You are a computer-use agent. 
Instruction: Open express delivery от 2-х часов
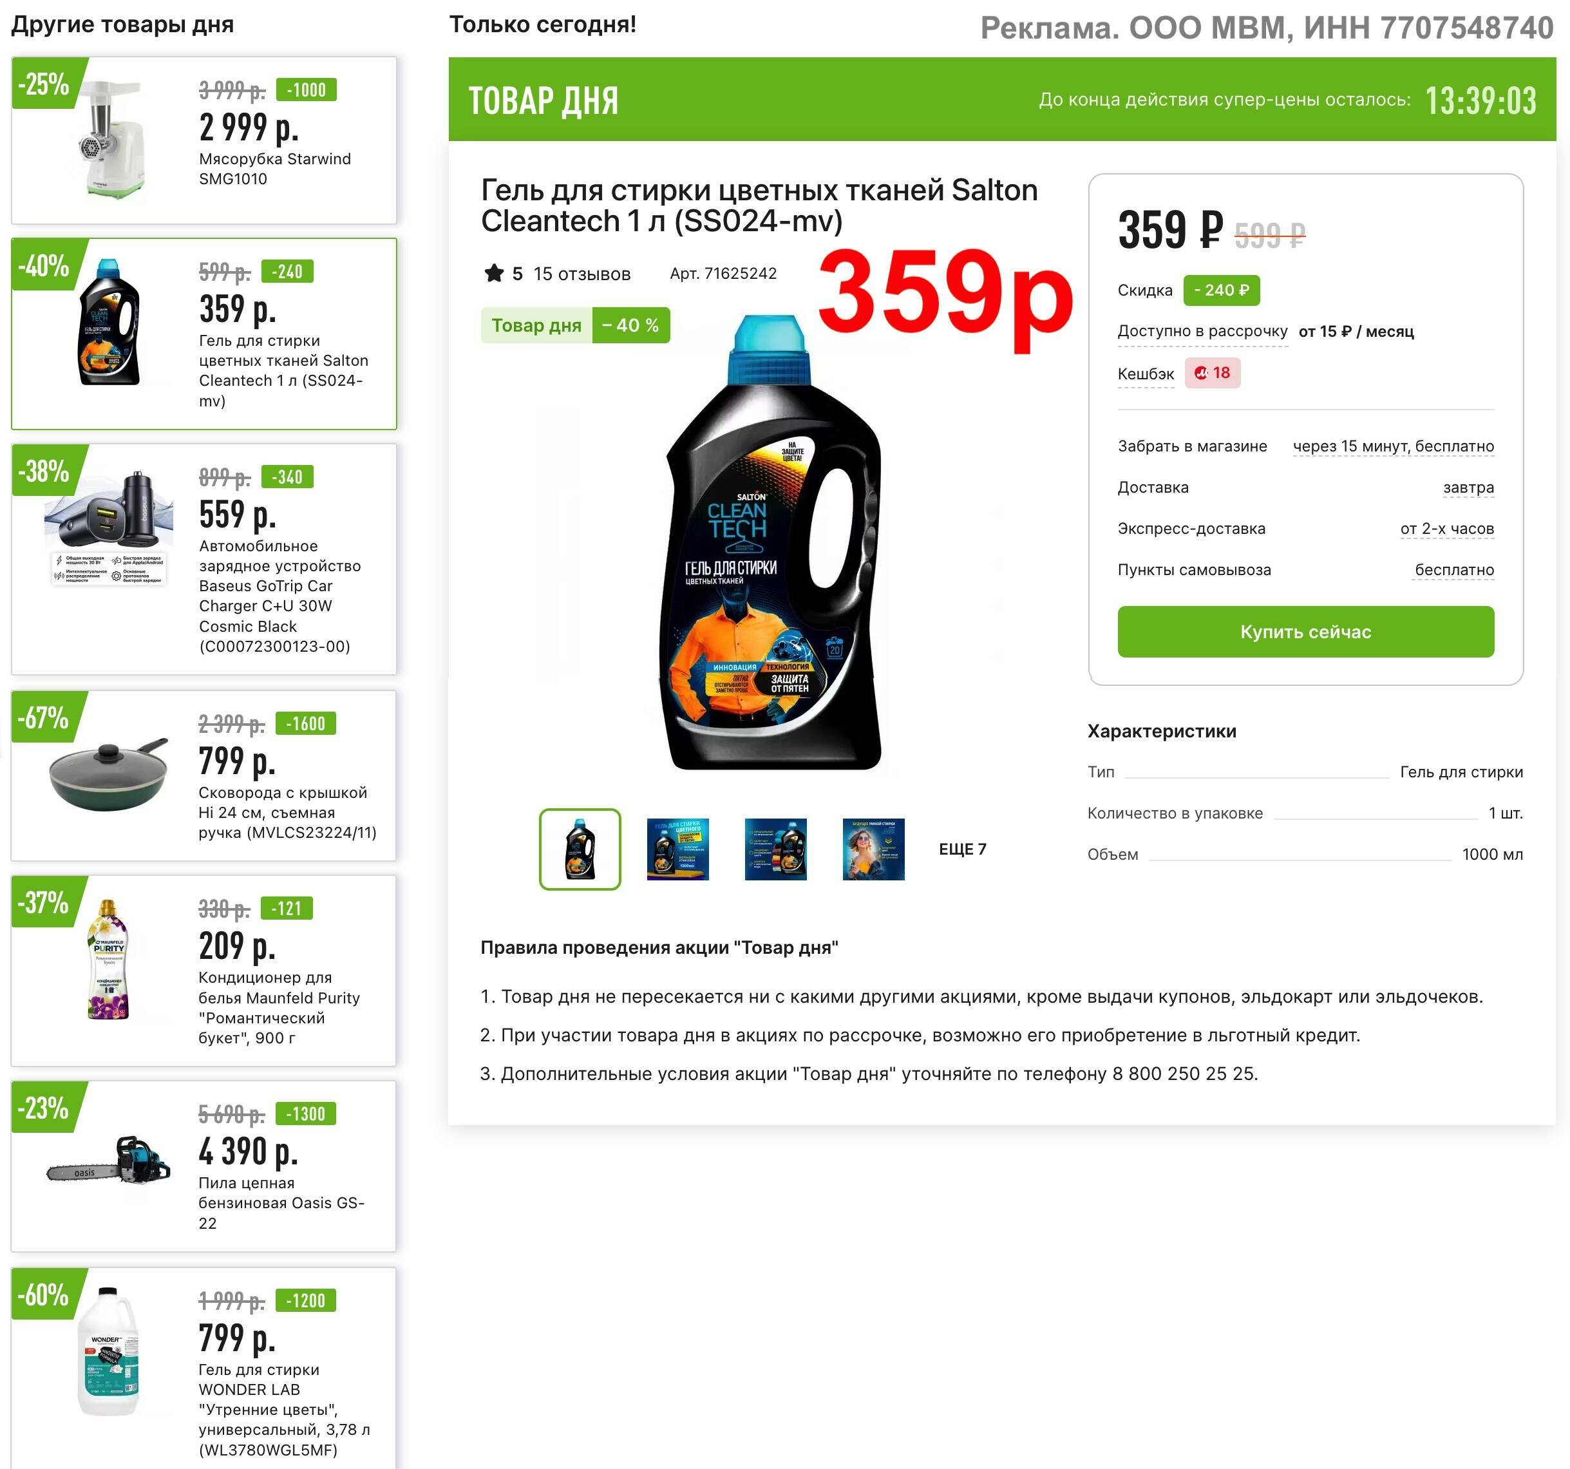click(1447, 528)
